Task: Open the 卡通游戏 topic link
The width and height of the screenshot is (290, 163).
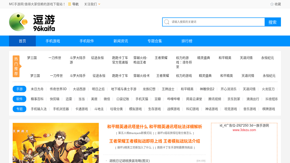Action: click(81, 109)
